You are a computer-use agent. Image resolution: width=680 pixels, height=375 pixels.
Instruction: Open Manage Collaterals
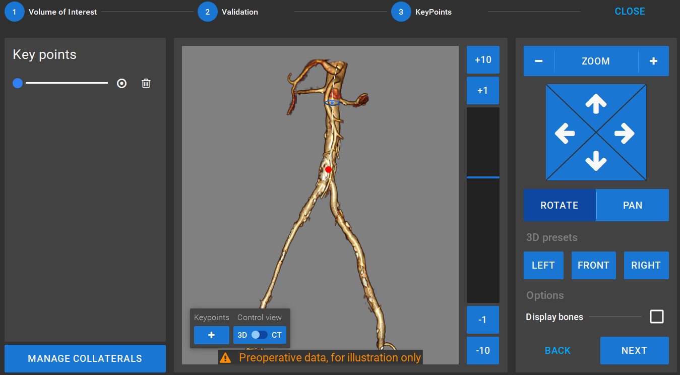pyautogui.click(x=85, y=359)
